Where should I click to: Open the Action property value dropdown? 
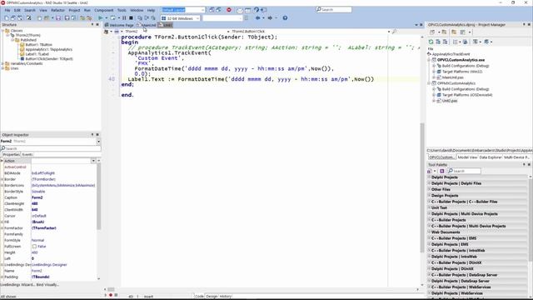pos(93,161)
